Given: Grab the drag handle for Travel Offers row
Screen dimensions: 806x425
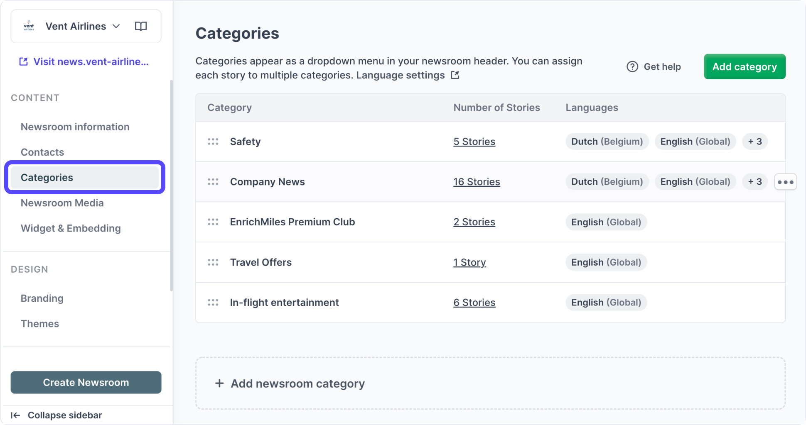Looking at the screenshot, I should coord(213,262).
